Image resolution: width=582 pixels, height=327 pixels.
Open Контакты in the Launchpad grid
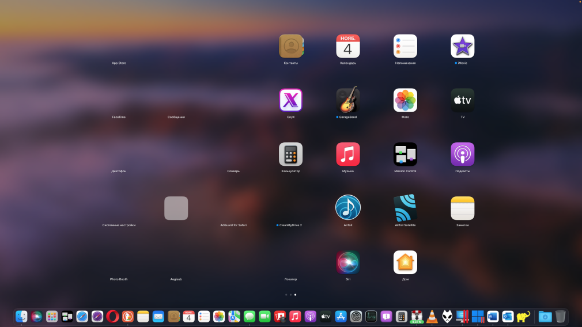[291, 46]
